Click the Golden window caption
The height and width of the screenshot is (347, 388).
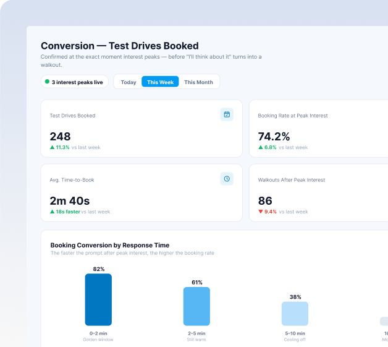[98, 340]
